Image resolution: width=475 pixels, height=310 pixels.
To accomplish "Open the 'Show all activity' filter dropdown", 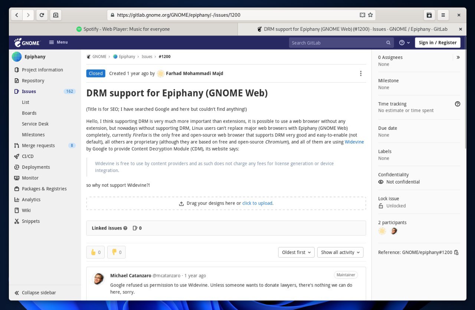I will tap(340, 252).
